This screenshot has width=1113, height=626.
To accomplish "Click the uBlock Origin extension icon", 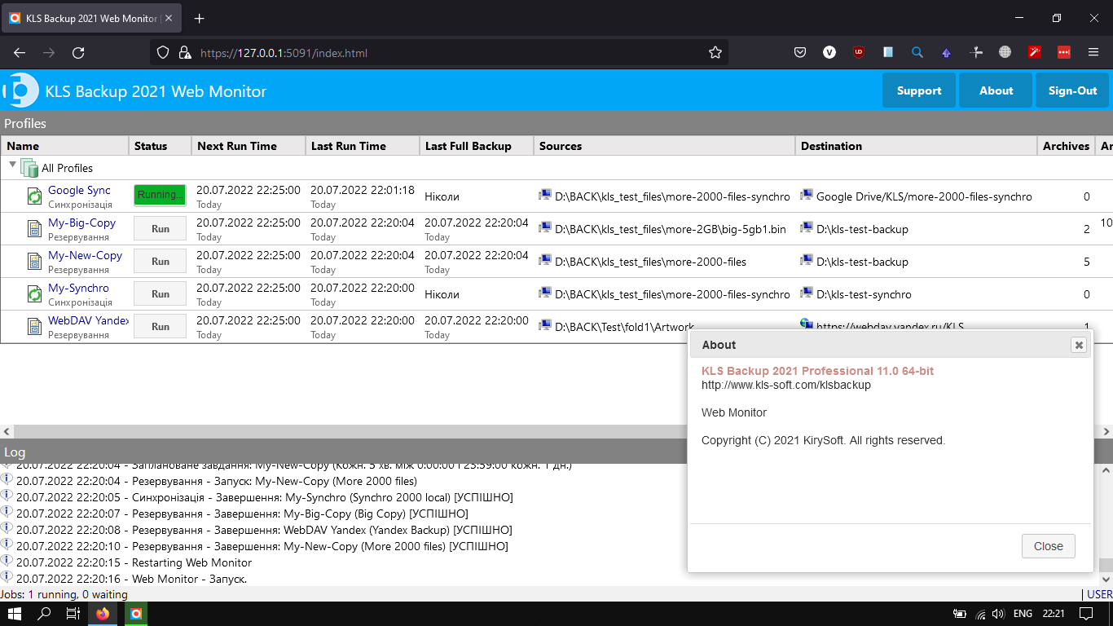I will tap(859, 52).
